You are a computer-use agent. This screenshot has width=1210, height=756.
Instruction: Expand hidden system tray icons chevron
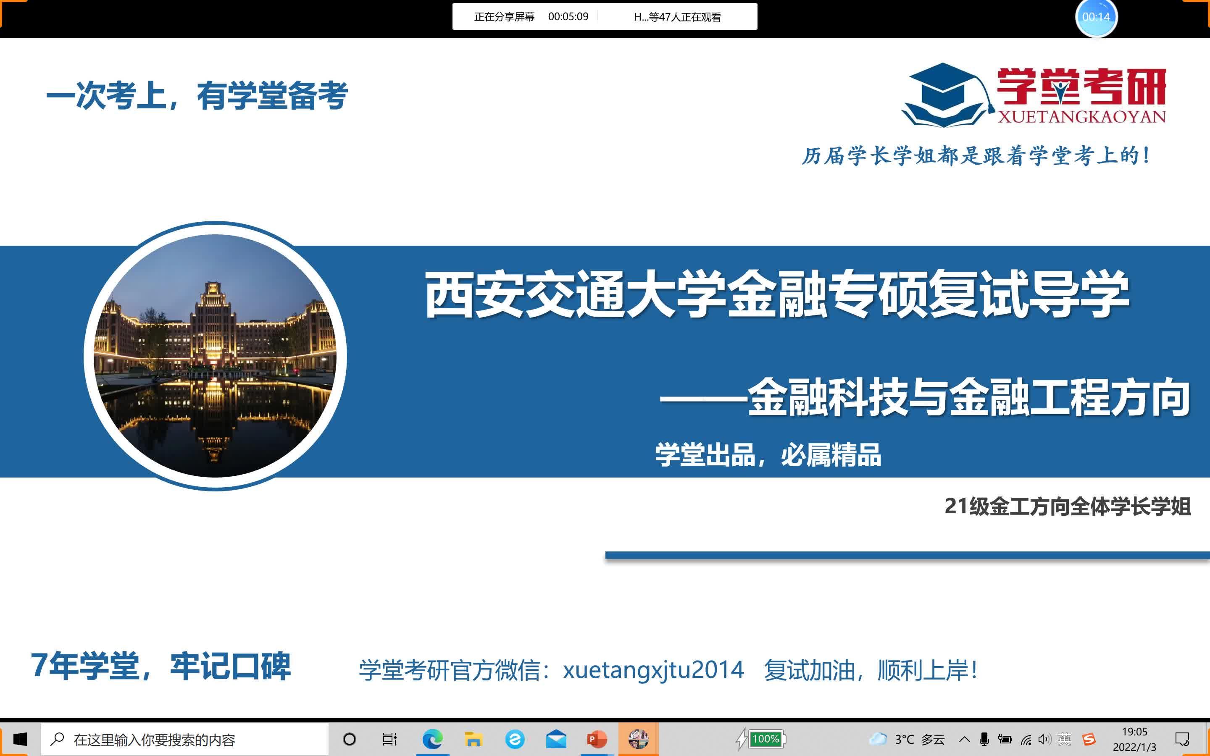point(965,739)
